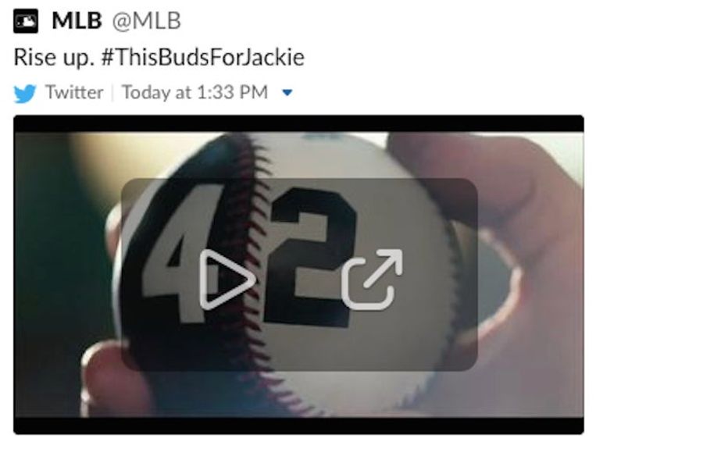Open the Today at 1:33 PM timestamp
The height and width of the screenshot is (449, 703).
point(195,92)
